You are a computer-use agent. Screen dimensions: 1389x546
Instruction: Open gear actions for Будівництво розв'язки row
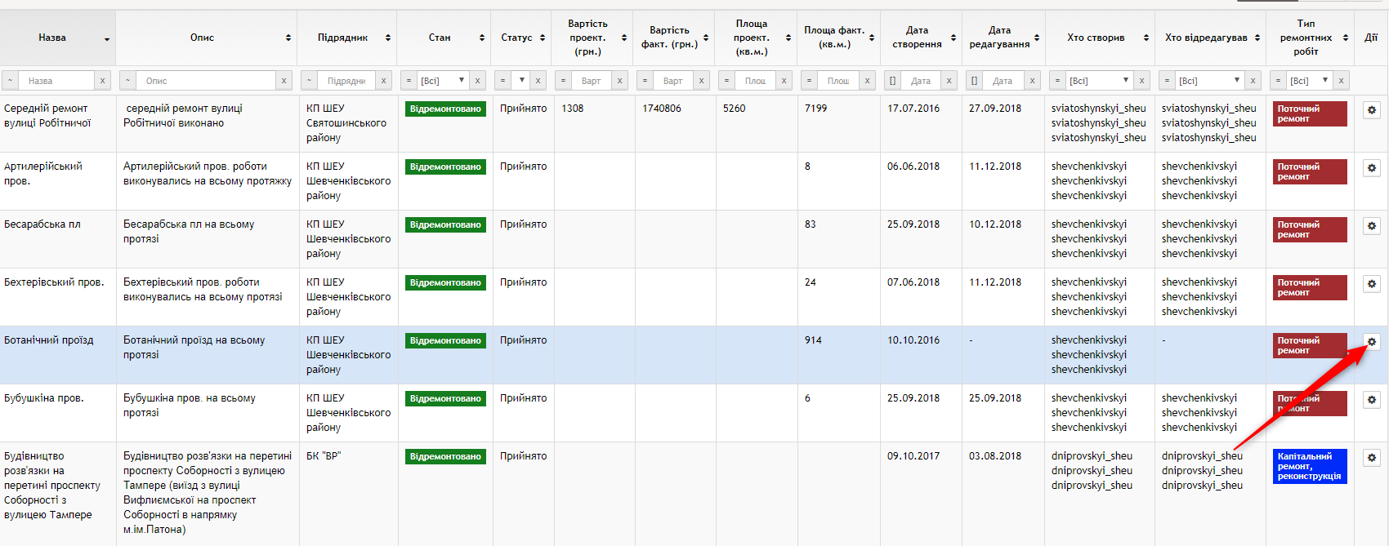coord(1371,458)
